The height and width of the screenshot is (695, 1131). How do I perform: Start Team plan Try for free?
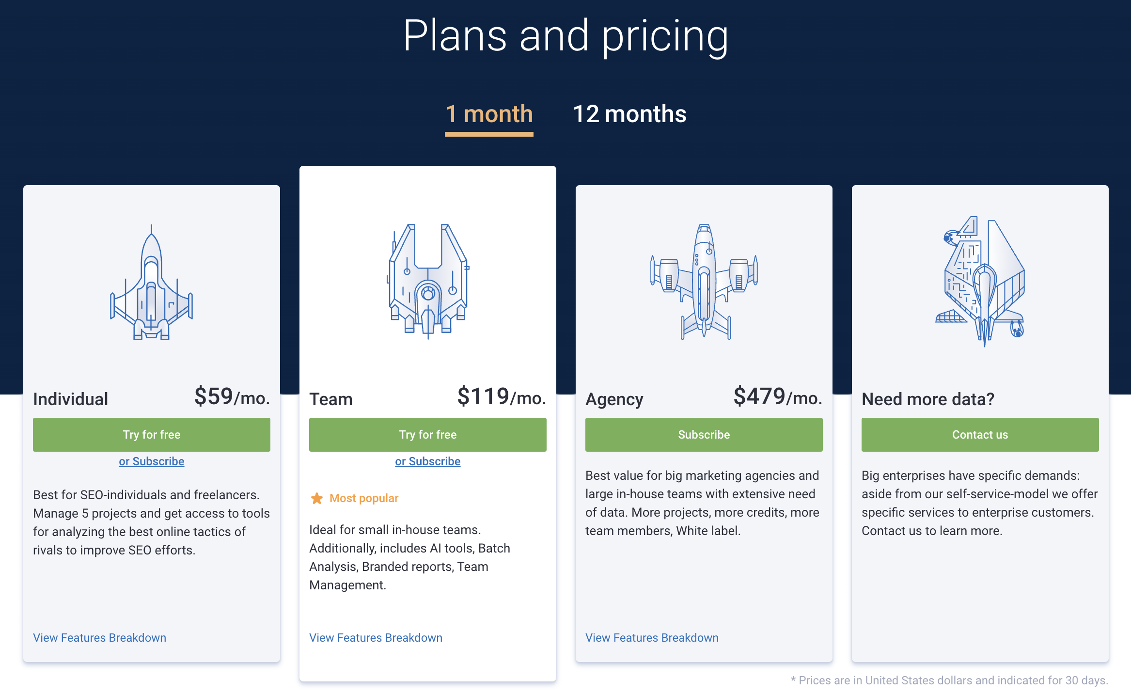[428, 435]
